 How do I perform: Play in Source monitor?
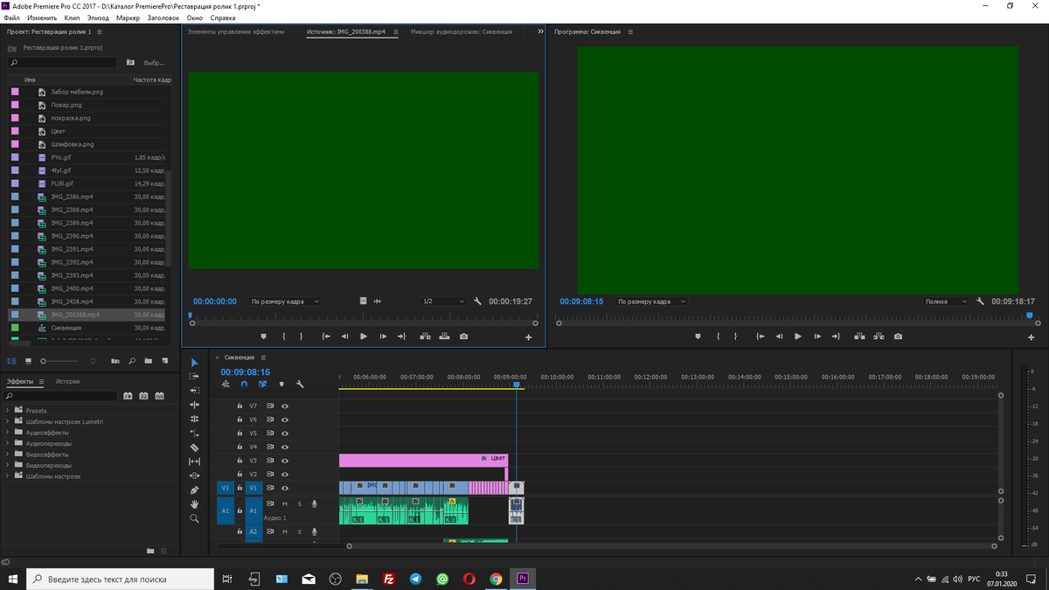364,337
